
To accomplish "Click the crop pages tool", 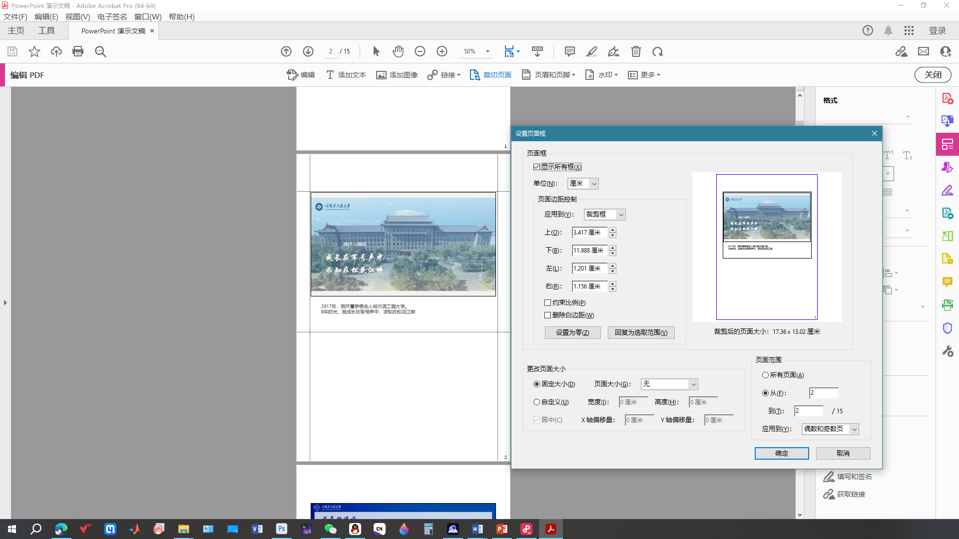I will click(x=491, y=75).
